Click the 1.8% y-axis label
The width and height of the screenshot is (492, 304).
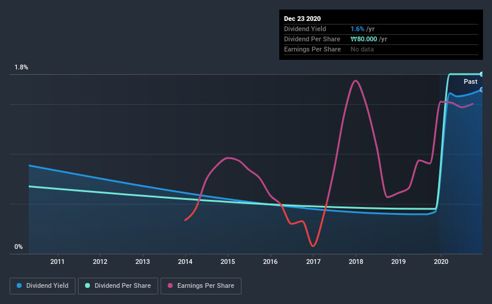(21, 68)
